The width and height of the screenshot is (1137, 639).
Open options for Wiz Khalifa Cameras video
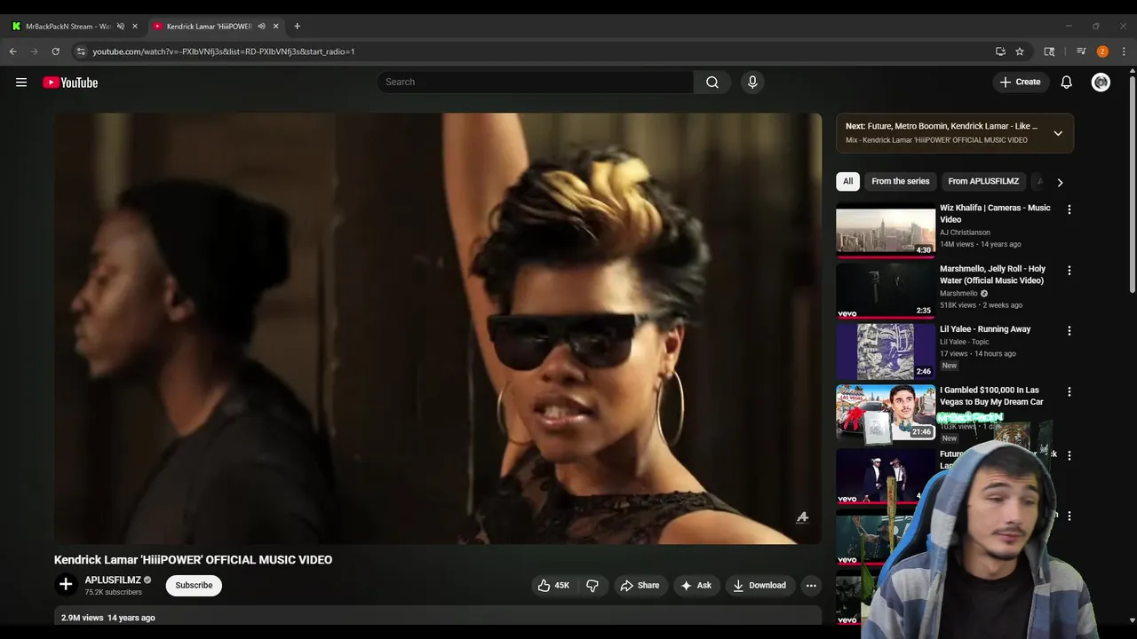[1069, 209]
